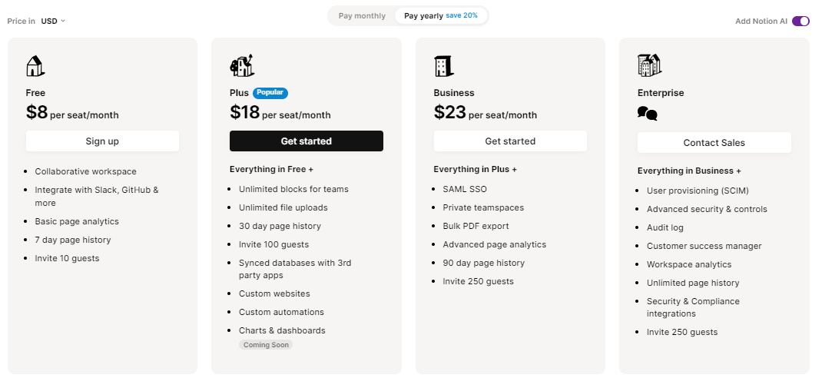Click the Popular badge next to Plus

270,93
